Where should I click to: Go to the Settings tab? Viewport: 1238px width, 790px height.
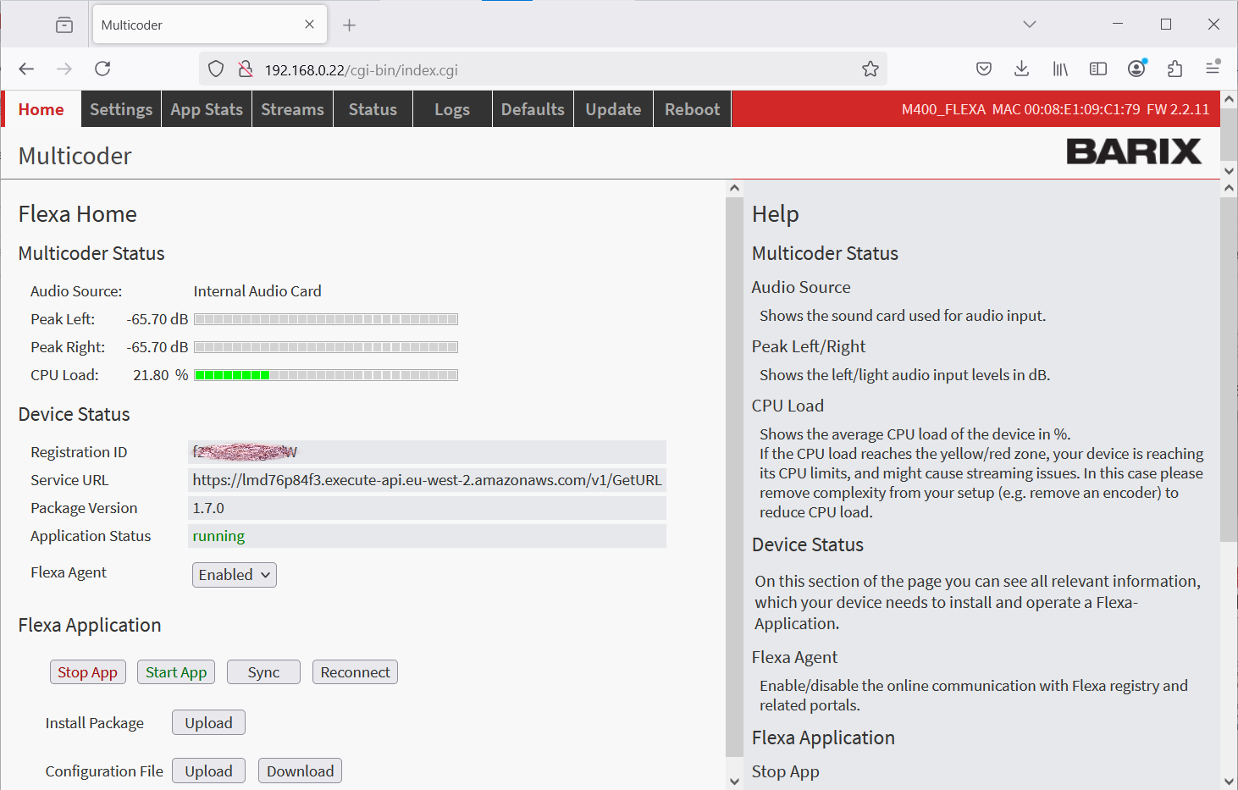(121, 109)
